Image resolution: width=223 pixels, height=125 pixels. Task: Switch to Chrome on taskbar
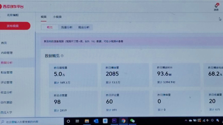[x=123, y=121]
